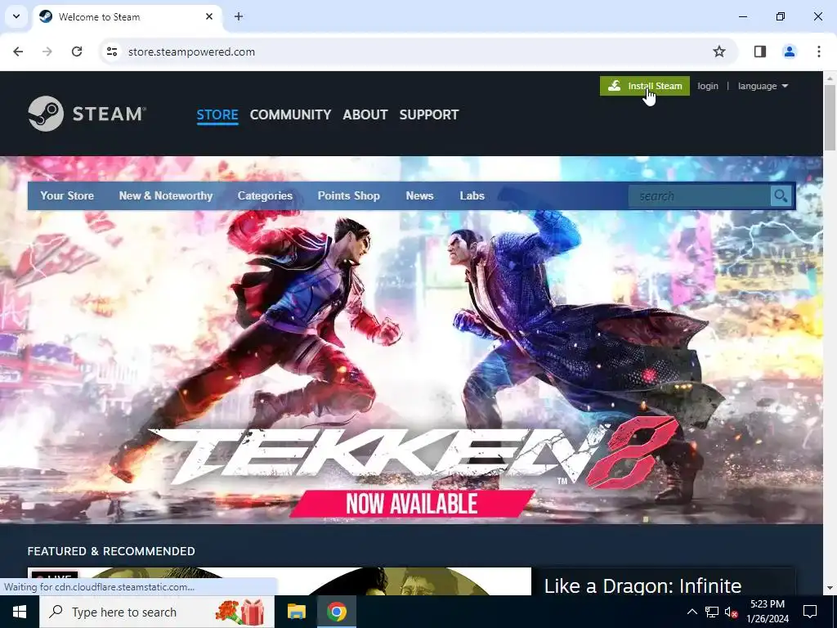This screenshot has width=837, height=628.
Task: Bookmark this page with star icon
Action: click(x=719, y=52)
